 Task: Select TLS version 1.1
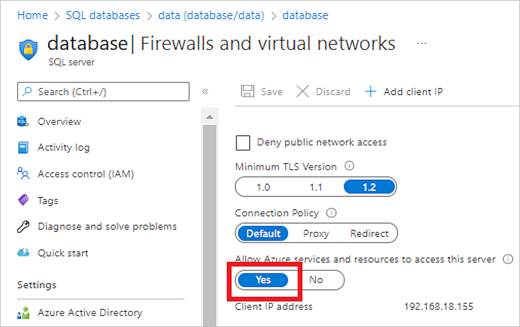pyautogui.click(x=316, y=187)
